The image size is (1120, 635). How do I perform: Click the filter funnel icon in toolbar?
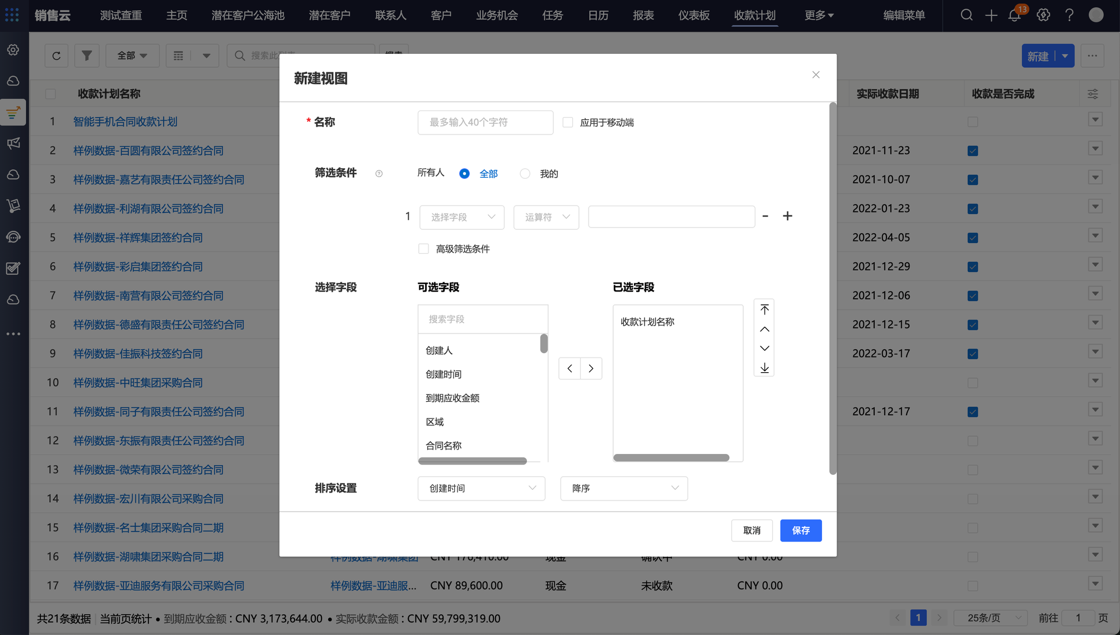pos(87,55)
